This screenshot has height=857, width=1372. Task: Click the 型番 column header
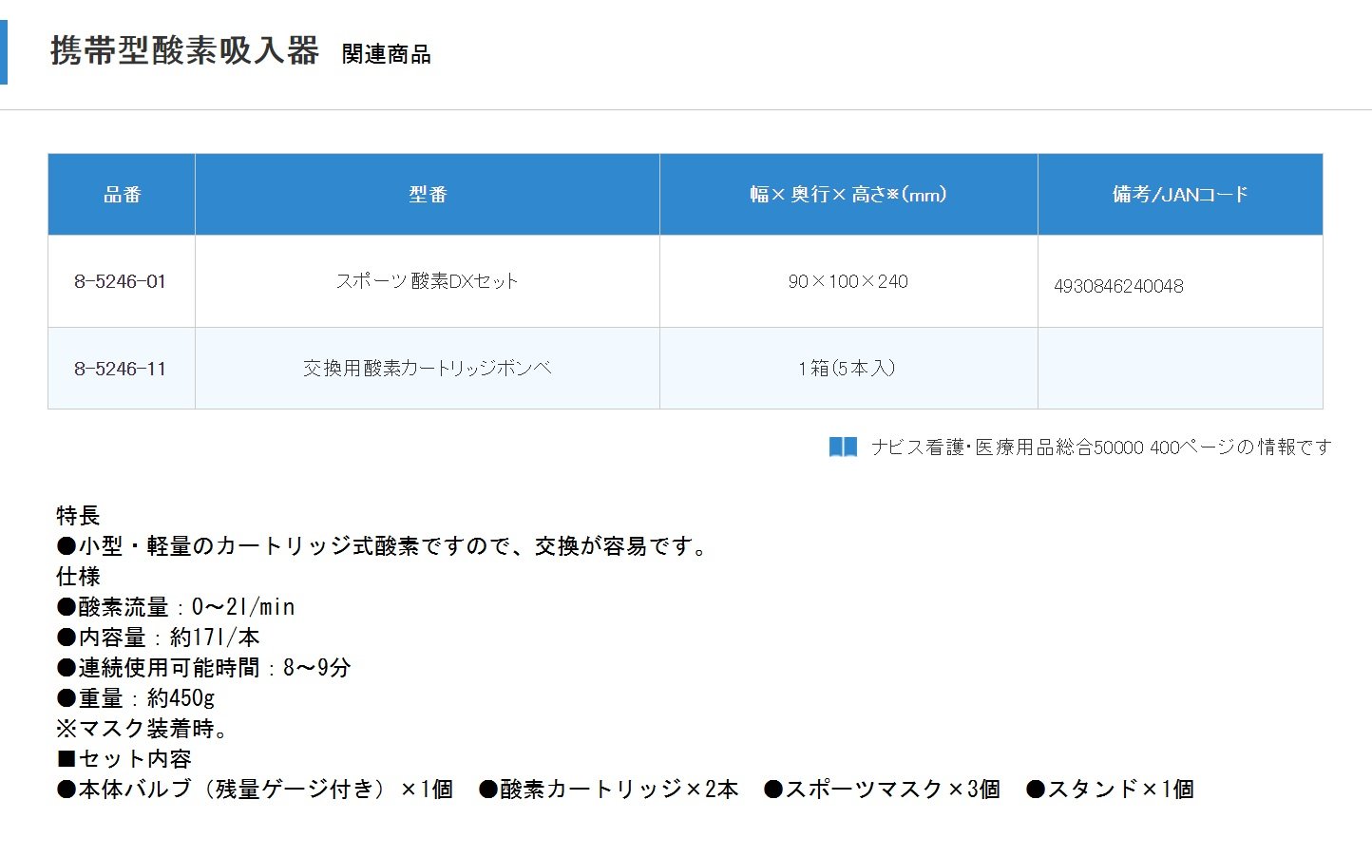428,195
